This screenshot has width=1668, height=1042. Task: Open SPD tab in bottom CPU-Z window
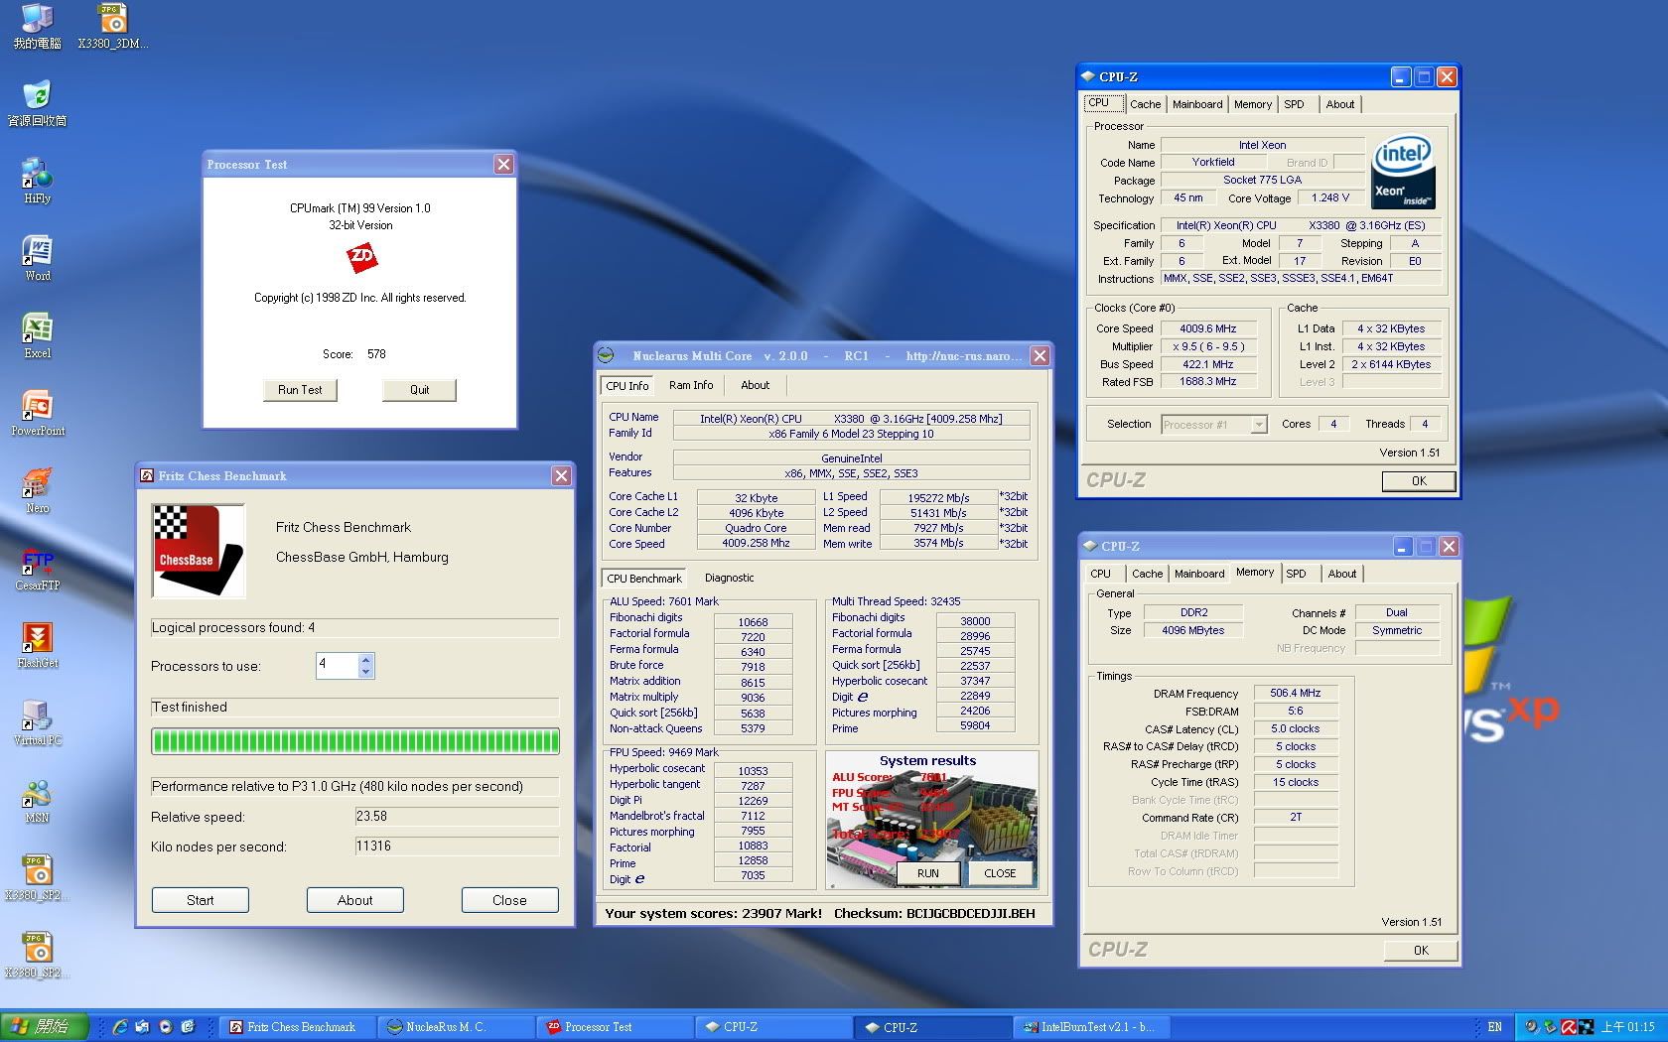(x=1297, y=574)
